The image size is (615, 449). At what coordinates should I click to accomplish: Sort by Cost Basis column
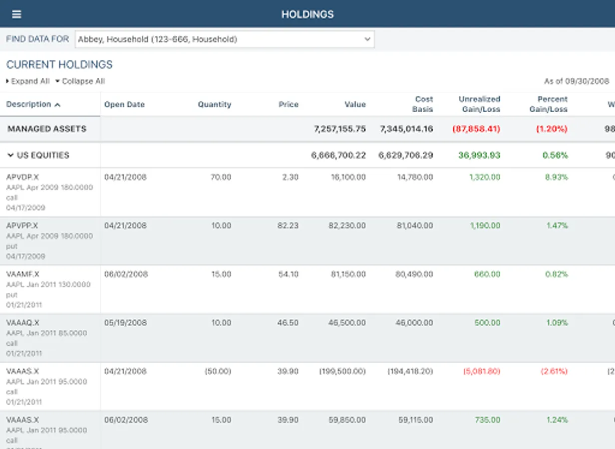pos(423,104)
